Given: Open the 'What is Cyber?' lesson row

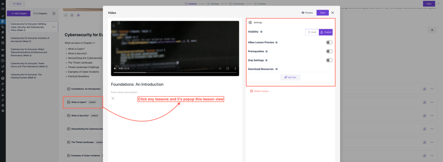Looking at the screenshot, I should tap(83, 102).
